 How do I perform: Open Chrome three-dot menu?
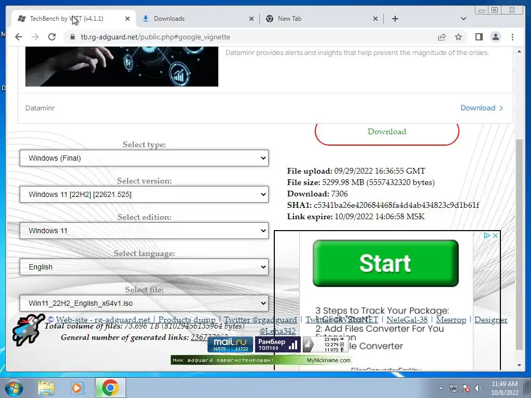click(x=512, y=37)
